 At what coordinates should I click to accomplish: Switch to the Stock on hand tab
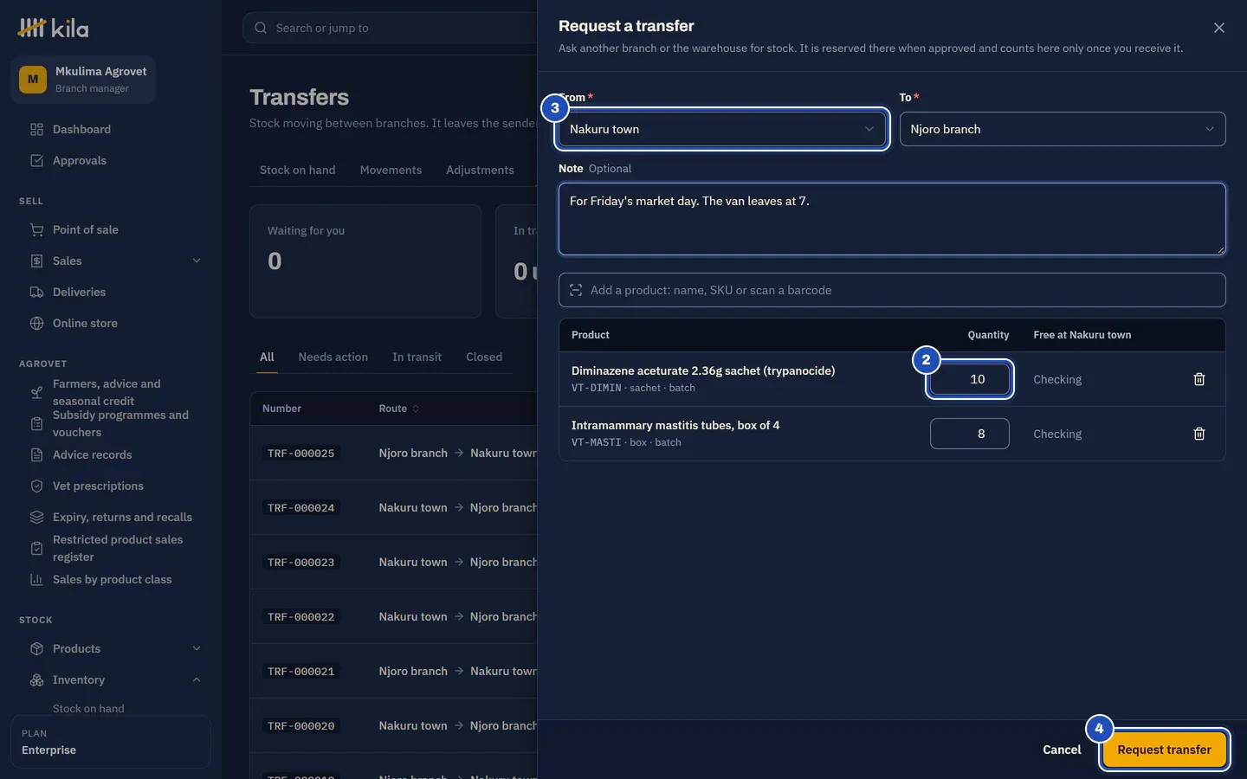click(297, 170)
